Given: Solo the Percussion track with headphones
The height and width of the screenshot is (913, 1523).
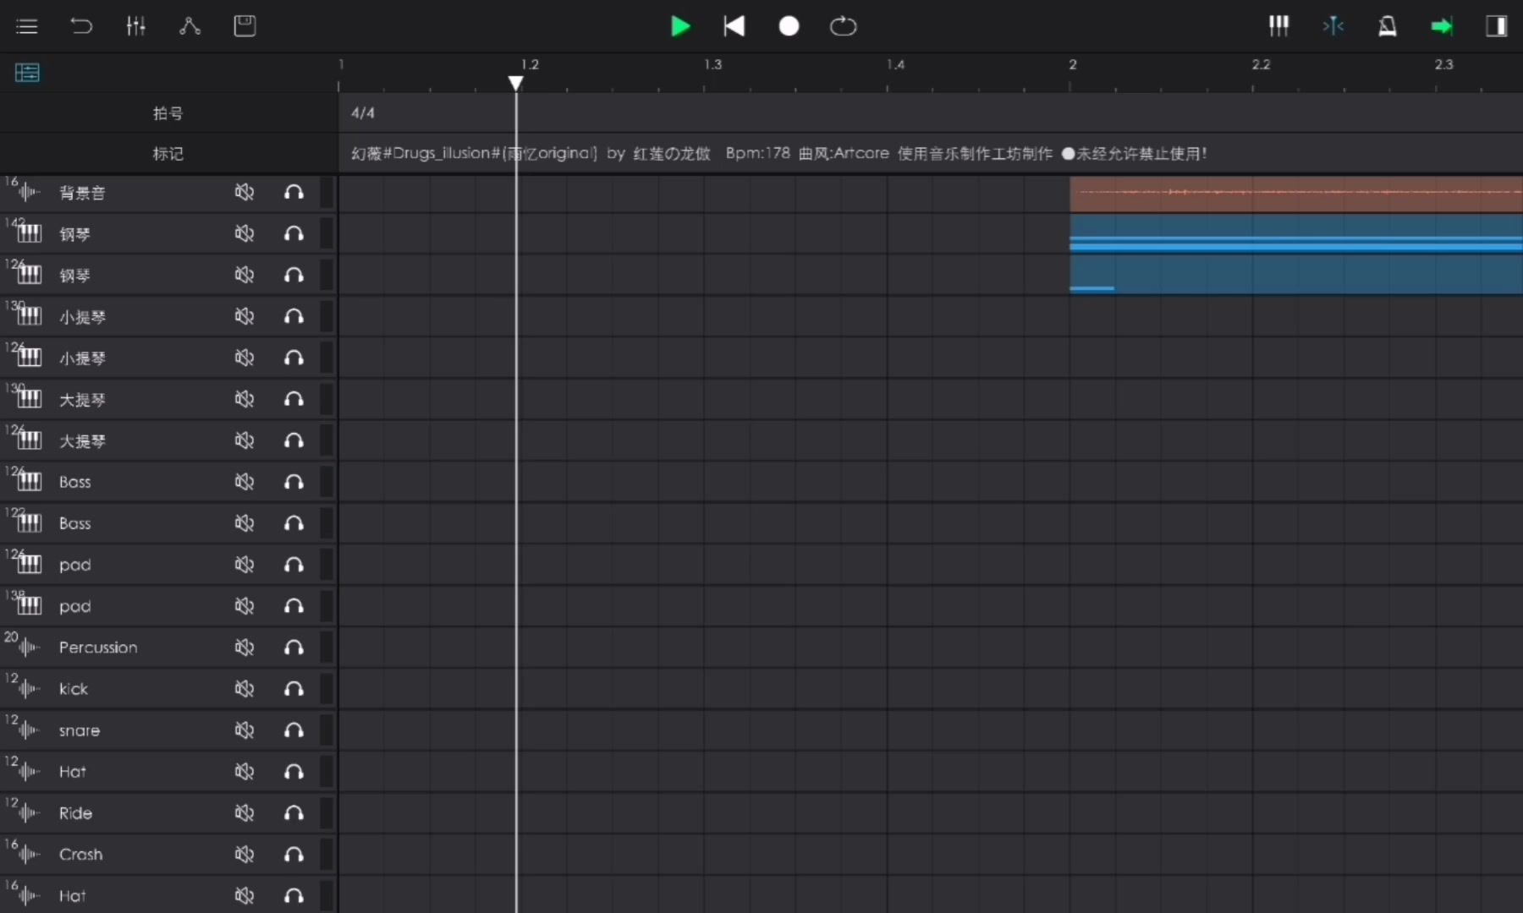Looking at the screenshot, I should coord(294,648).
